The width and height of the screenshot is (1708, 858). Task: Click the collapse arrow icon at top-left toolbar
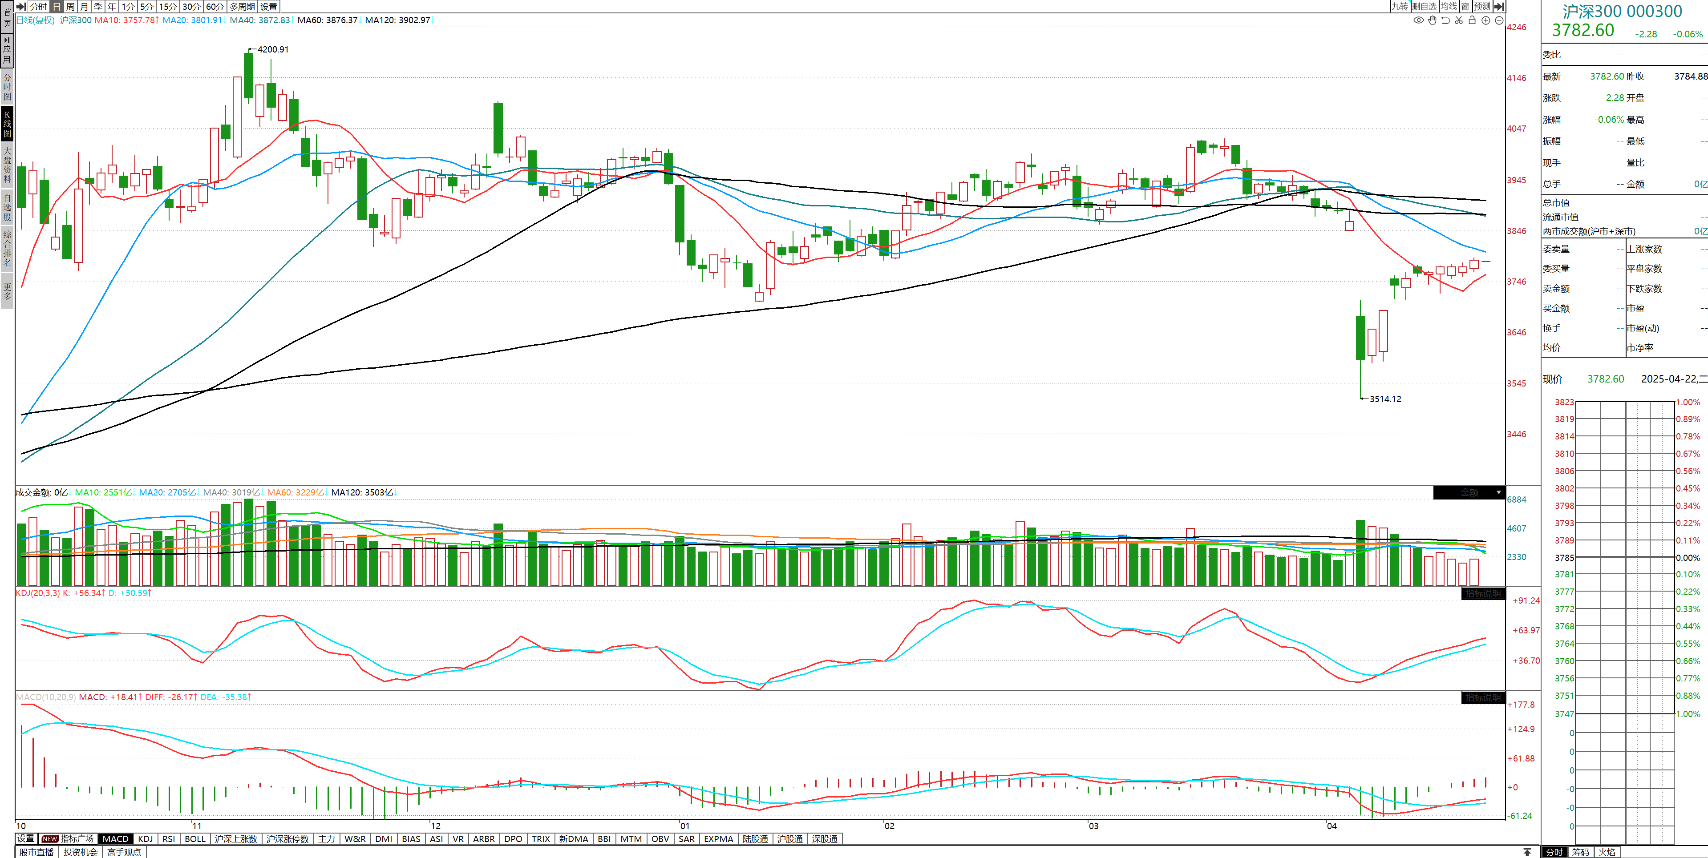(21, 7)
